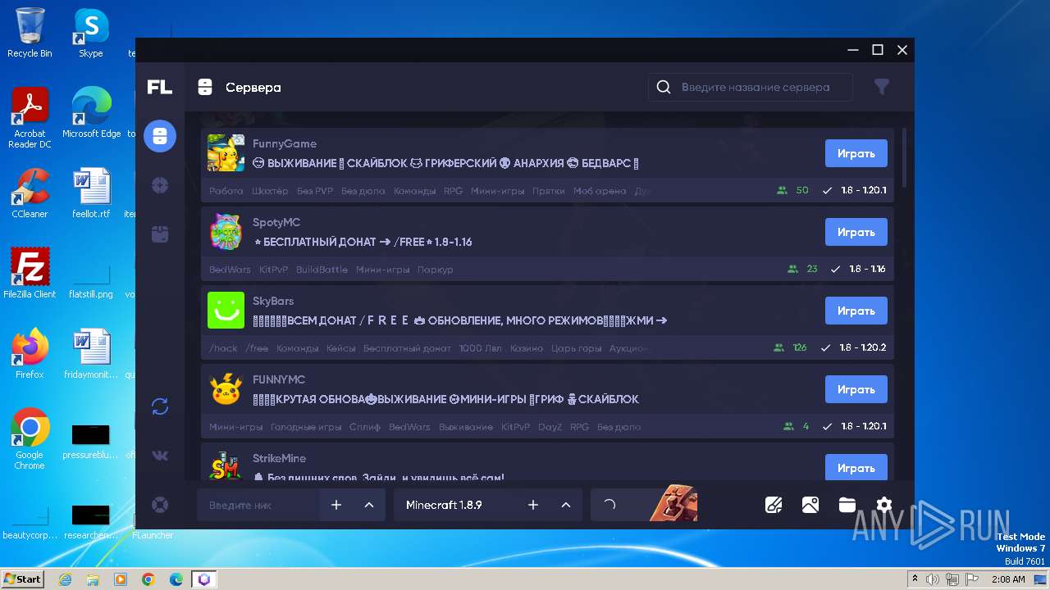The height and width of the screenshot is (590, 1050).
Task: Select the 'DayZ' tag under FUNNYMC
Action: (550, 427)
